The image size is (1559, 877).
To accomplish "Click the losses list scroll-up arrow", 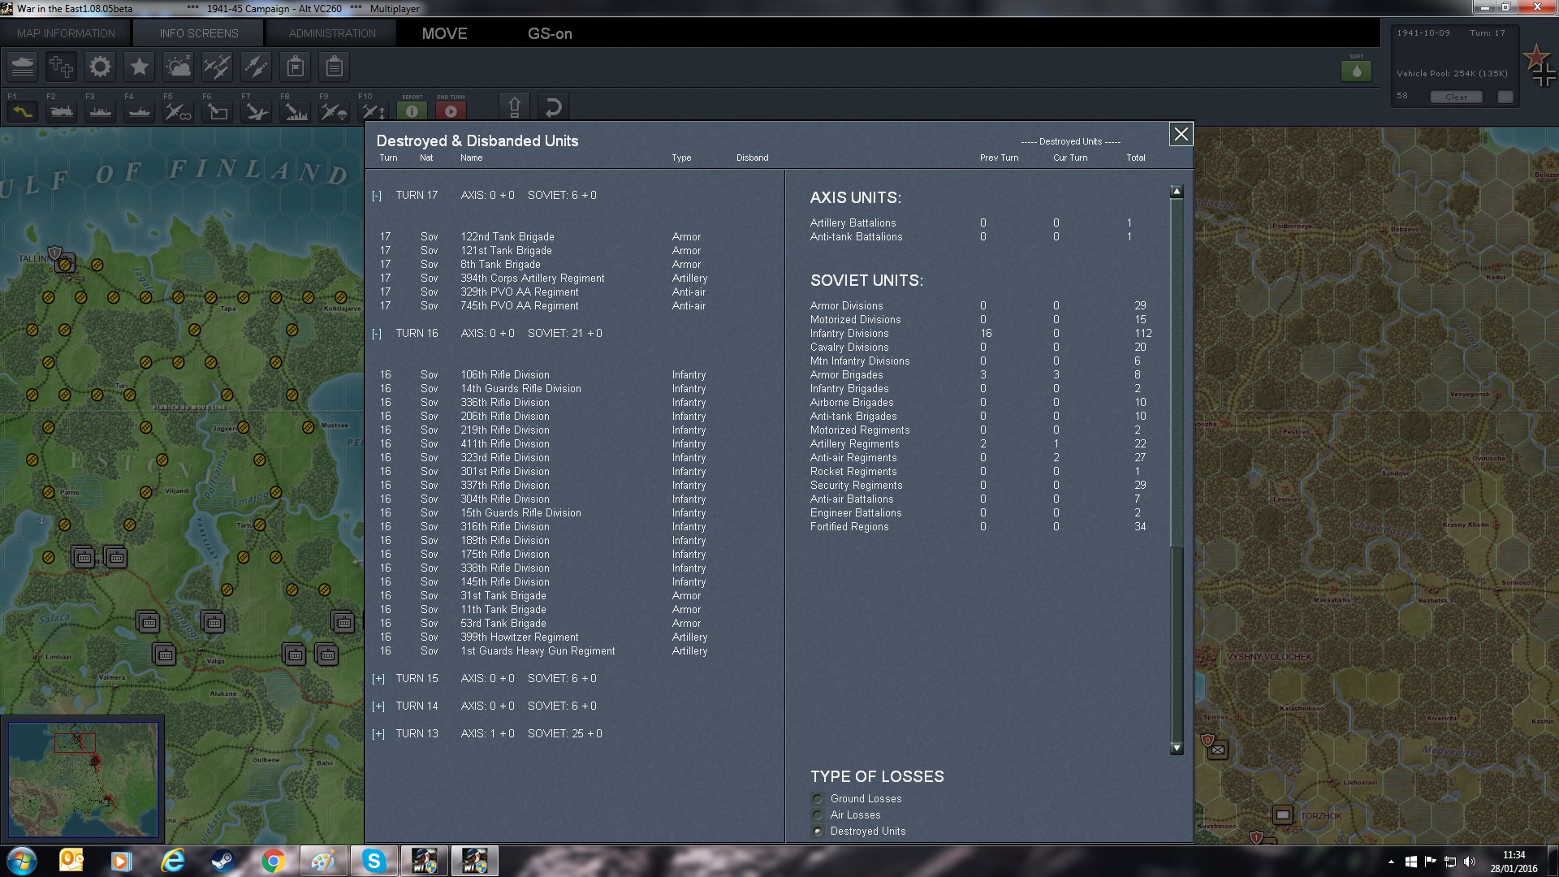I will click(x=1177, y=192).
